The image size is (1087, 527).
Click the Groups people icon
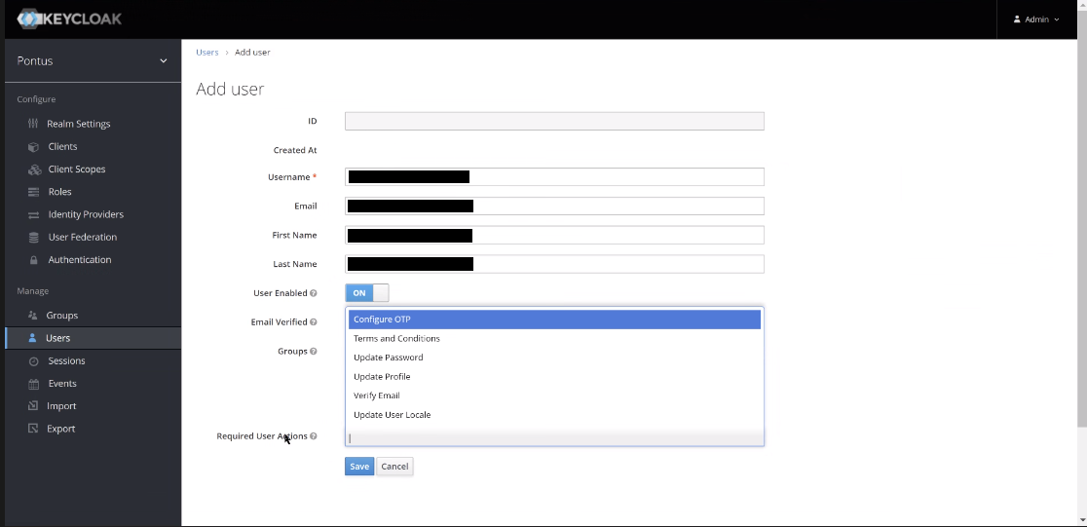pyautogui.click(x=32, y=315)
